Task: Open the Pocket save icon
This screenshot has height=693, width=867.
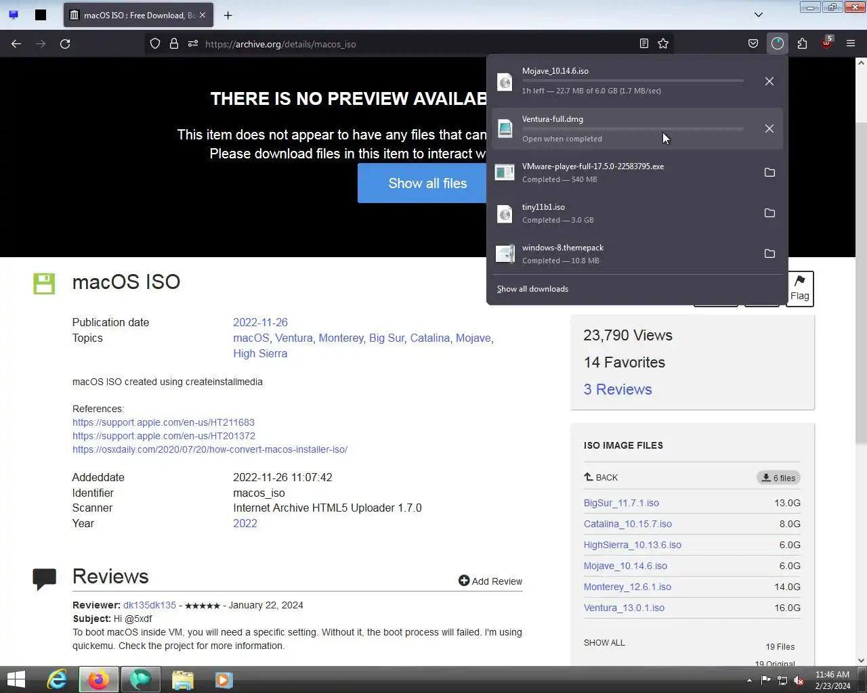Action: click(x=753, y=44)
